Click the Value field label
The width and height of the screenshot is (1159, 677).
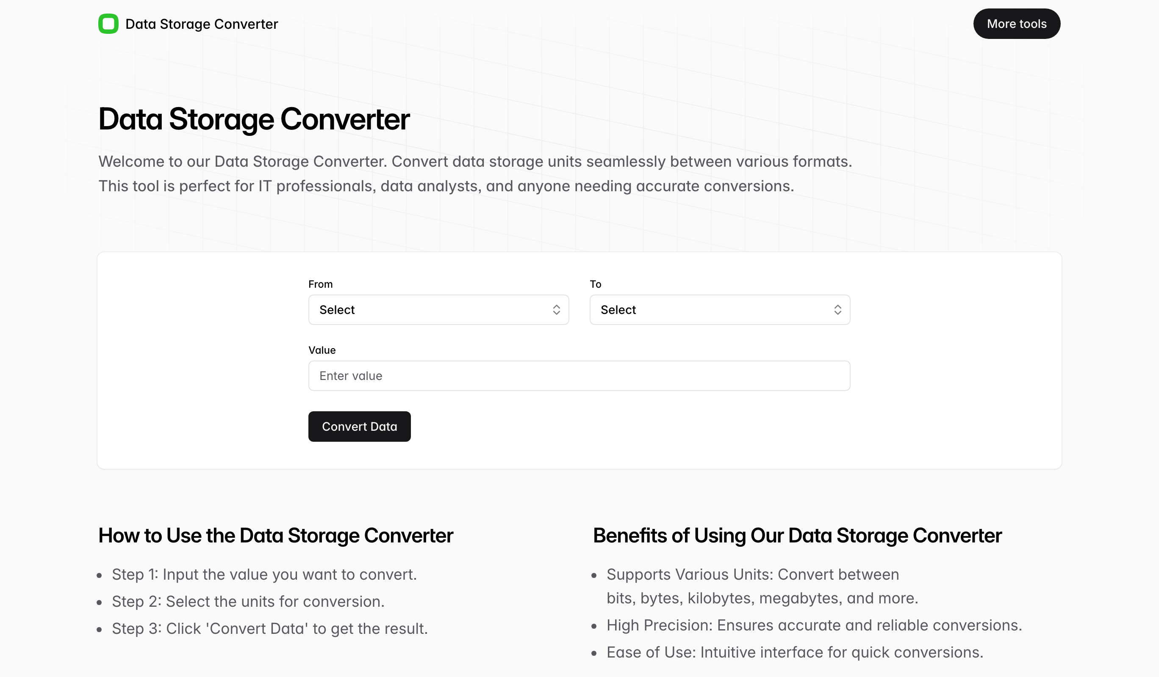click(x=322, y=350)
